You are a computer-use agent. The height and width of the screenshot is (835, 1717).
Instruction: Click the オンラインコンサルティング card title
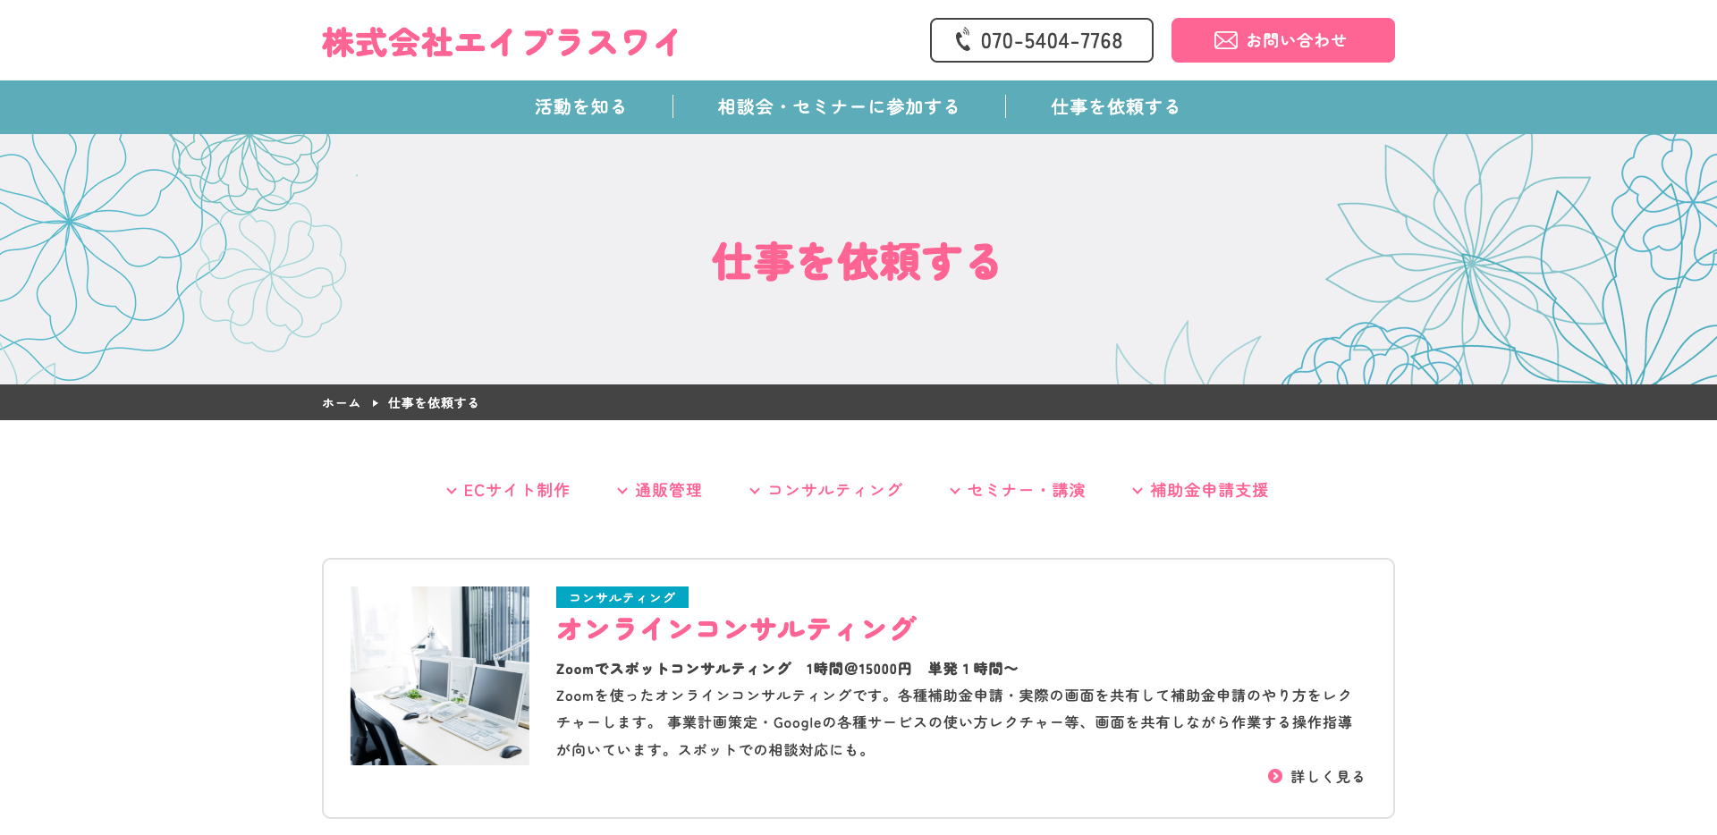click(736, 629)
